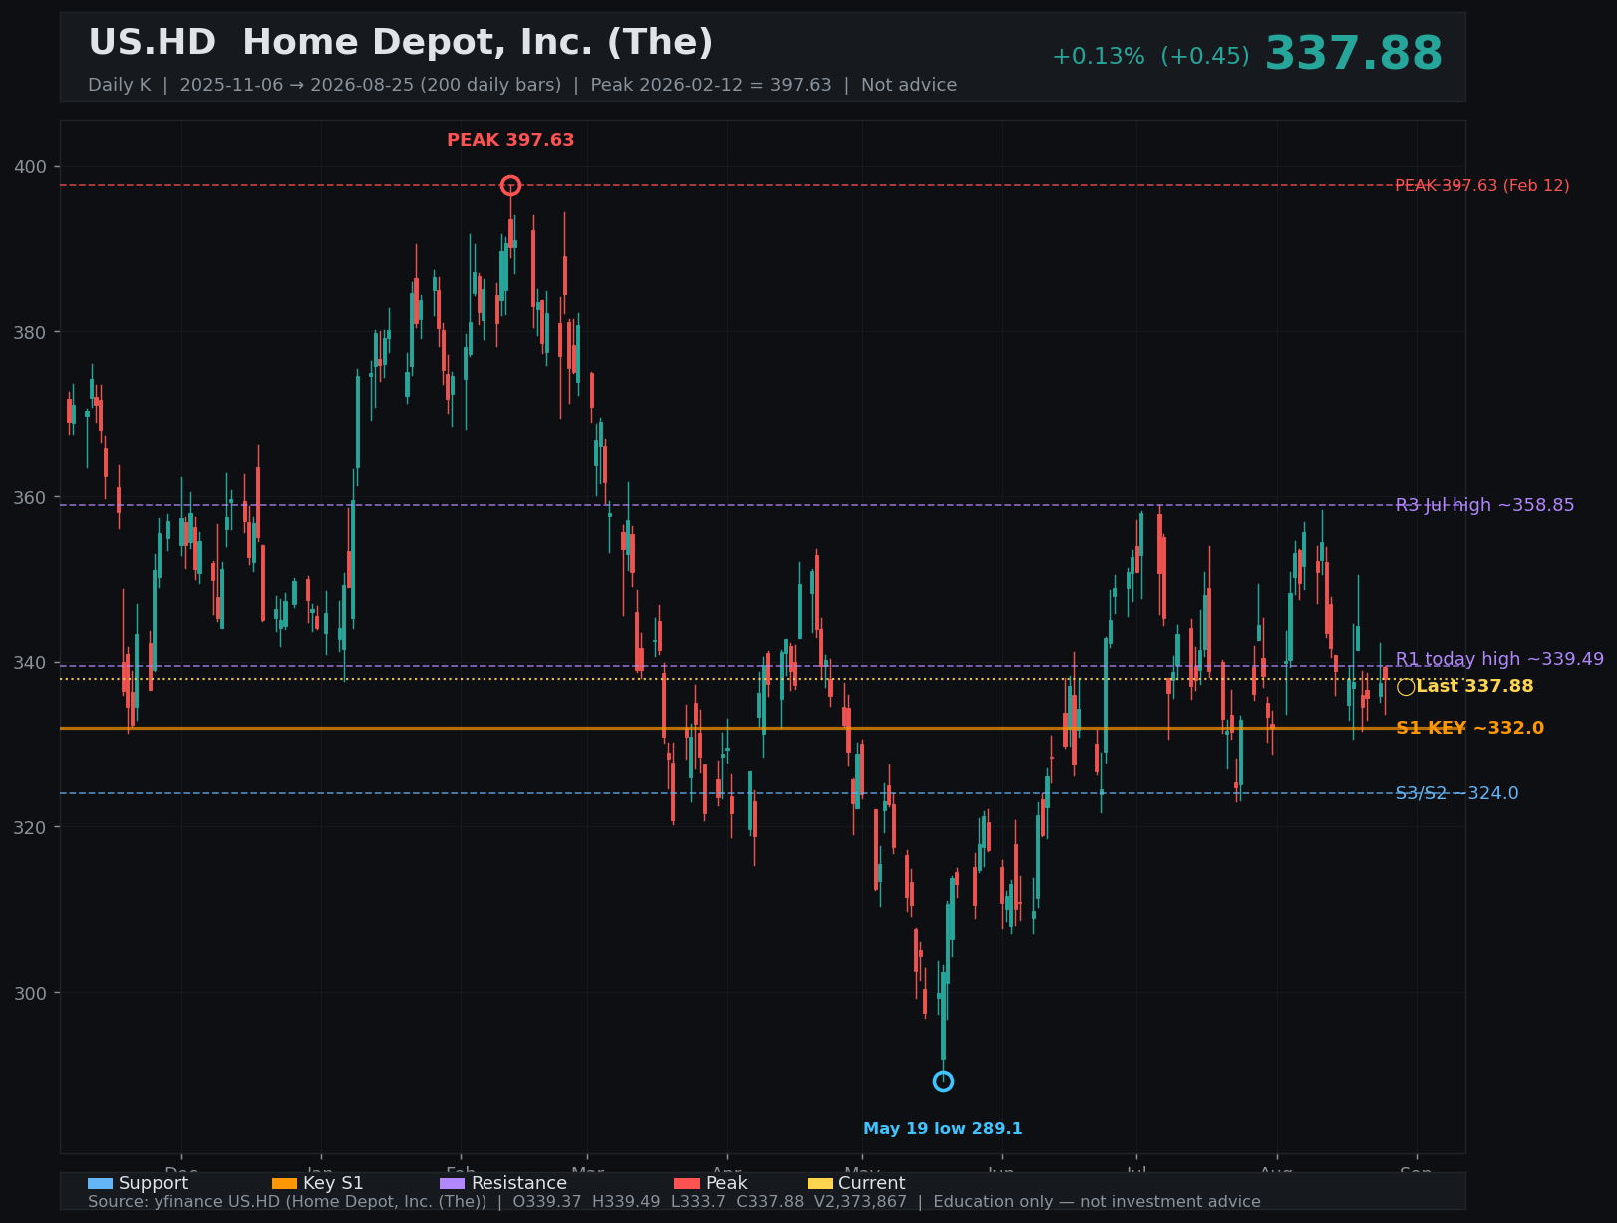Viewport: 1617px width, 1223px height.
Task: Click the 'US.HD Home Depot, Inc. (The)' title
Action: coord(401,43)
